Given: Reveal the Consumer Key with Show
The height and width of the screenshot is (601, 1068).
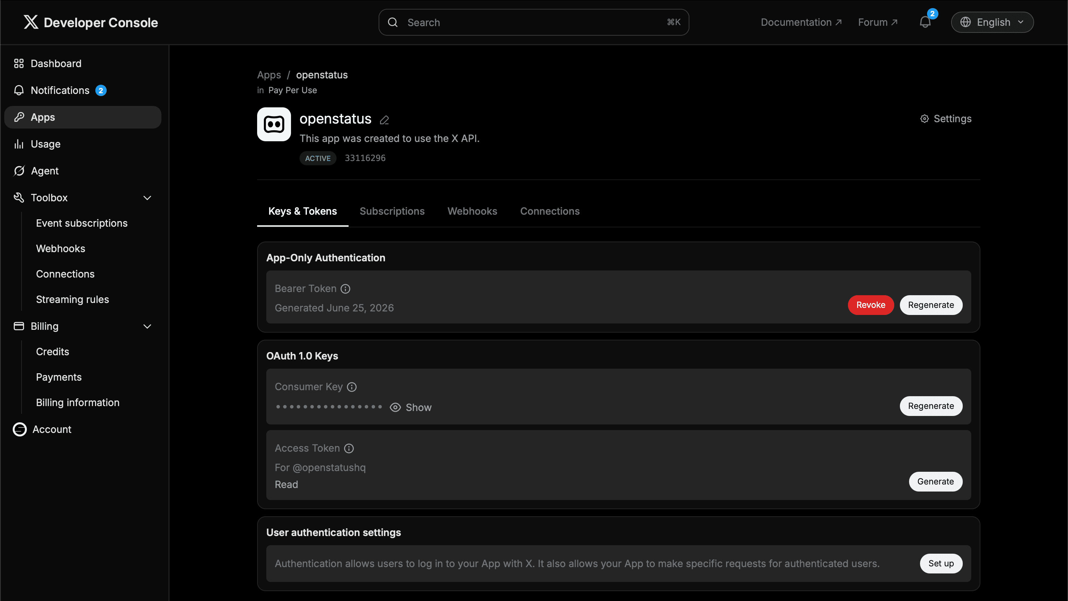Looking at the screenshot, I should coord(410,407).
